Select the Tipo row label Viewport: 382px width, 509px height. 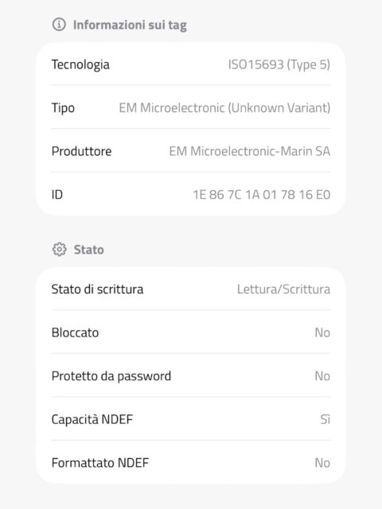63,108
